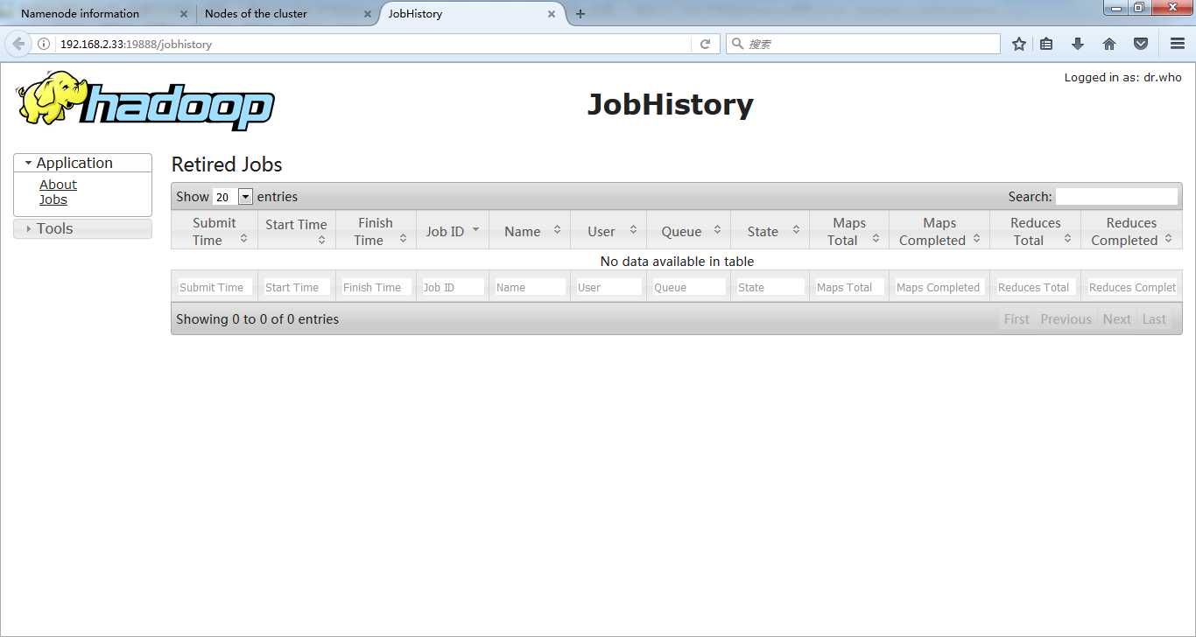Focus the State filter field
The width and height of the screenshot is (1196, 637).
(770, 287)
